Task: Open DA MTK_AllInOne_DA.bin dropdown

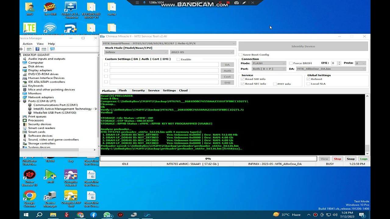Action: [x=331, y=69]
